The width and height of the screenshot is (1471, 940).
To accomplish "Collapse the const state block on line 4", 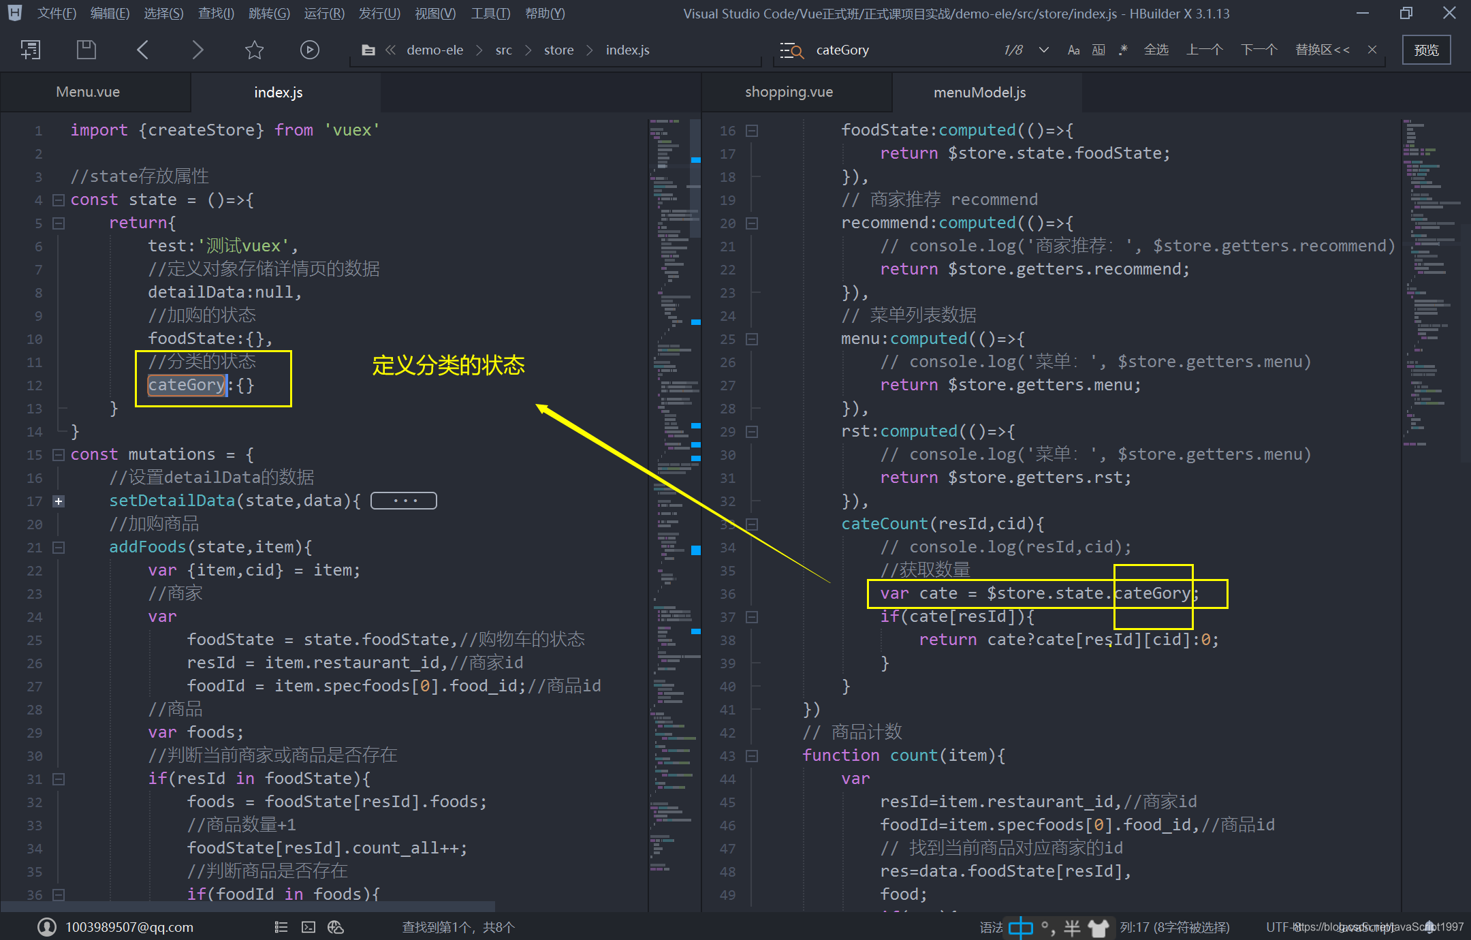I will tap(59, 200).
